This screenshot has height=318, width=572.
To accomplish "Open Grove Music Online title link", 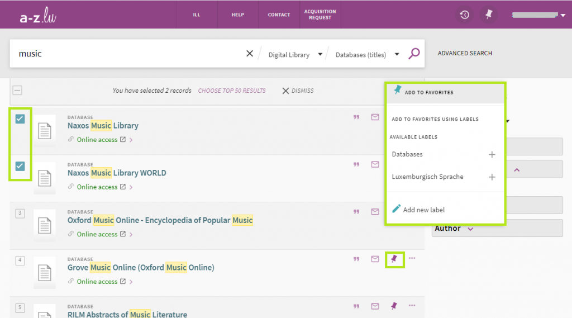I will (x=141, y=268).
